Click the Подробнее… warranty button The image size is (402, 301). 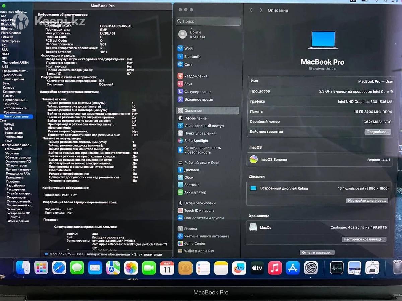coord(378,132)
